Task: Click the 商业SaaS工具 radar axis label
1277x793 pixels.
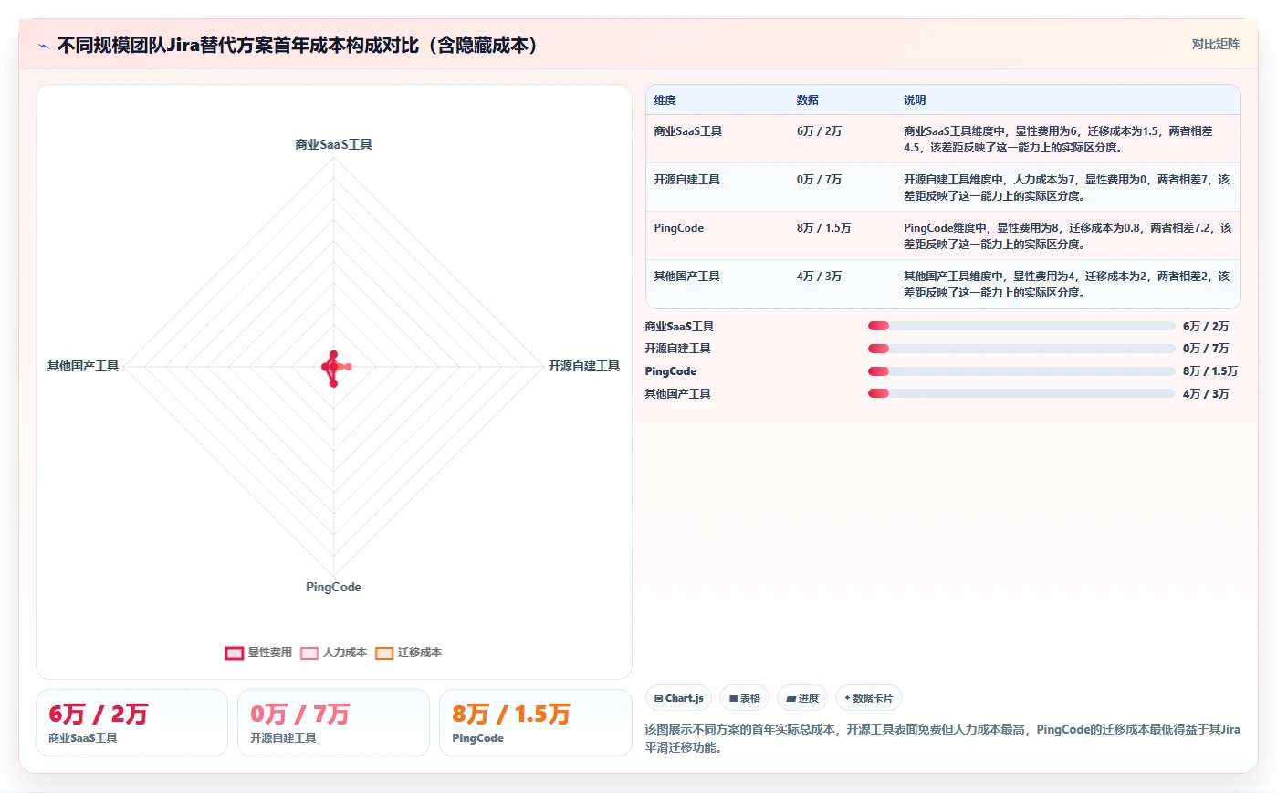Action: click(x=333, y=144)
